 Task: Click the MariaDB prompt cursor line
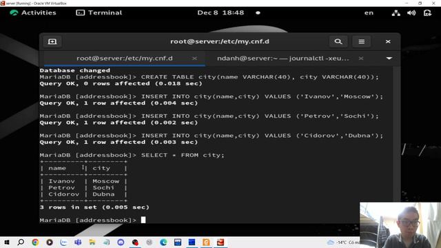click(x=93, y=220)
